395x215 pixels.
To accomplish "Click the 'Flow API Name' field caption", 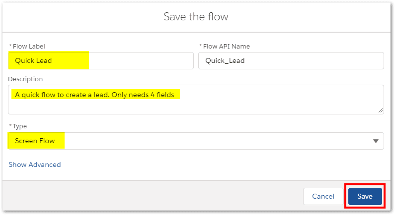I will pos(226,47).
